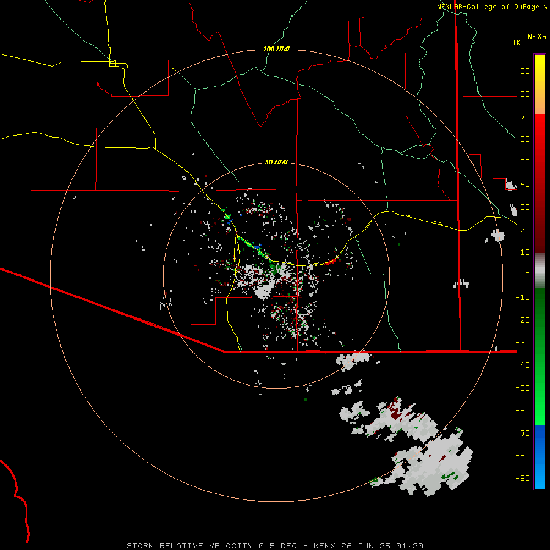550x550 pixels.
Task: Click the -60 value on the velocity scale
Action: click(x=522, y=411)
